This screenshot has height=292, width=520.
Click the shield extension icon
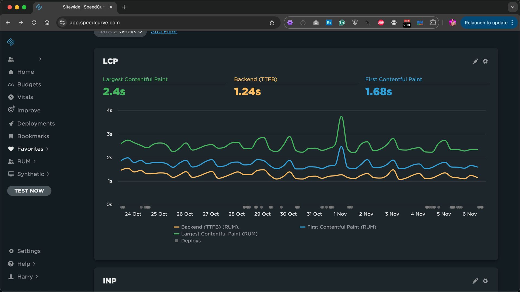[355, 23]
